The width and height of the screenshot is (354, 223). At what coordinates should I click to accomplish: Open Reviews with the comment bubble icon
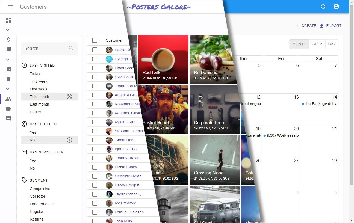8,118
